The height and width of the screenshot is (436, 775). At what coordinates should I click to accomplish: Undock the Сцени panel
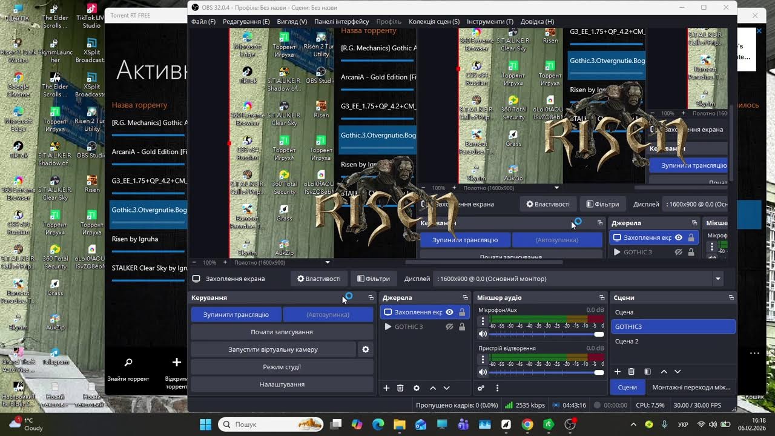(731, 298)
